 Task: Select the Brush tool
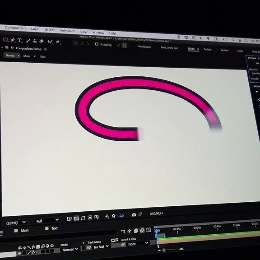coord(28,41)
